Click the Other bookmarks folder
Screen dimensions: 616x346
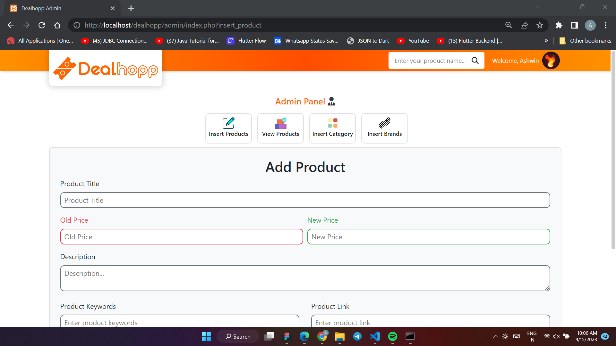pyautogui.click(x=585, y=41)
